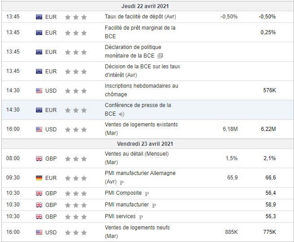Click the UK flag for Ventes au détail
The image size is (294, 242).
[39, 159]
